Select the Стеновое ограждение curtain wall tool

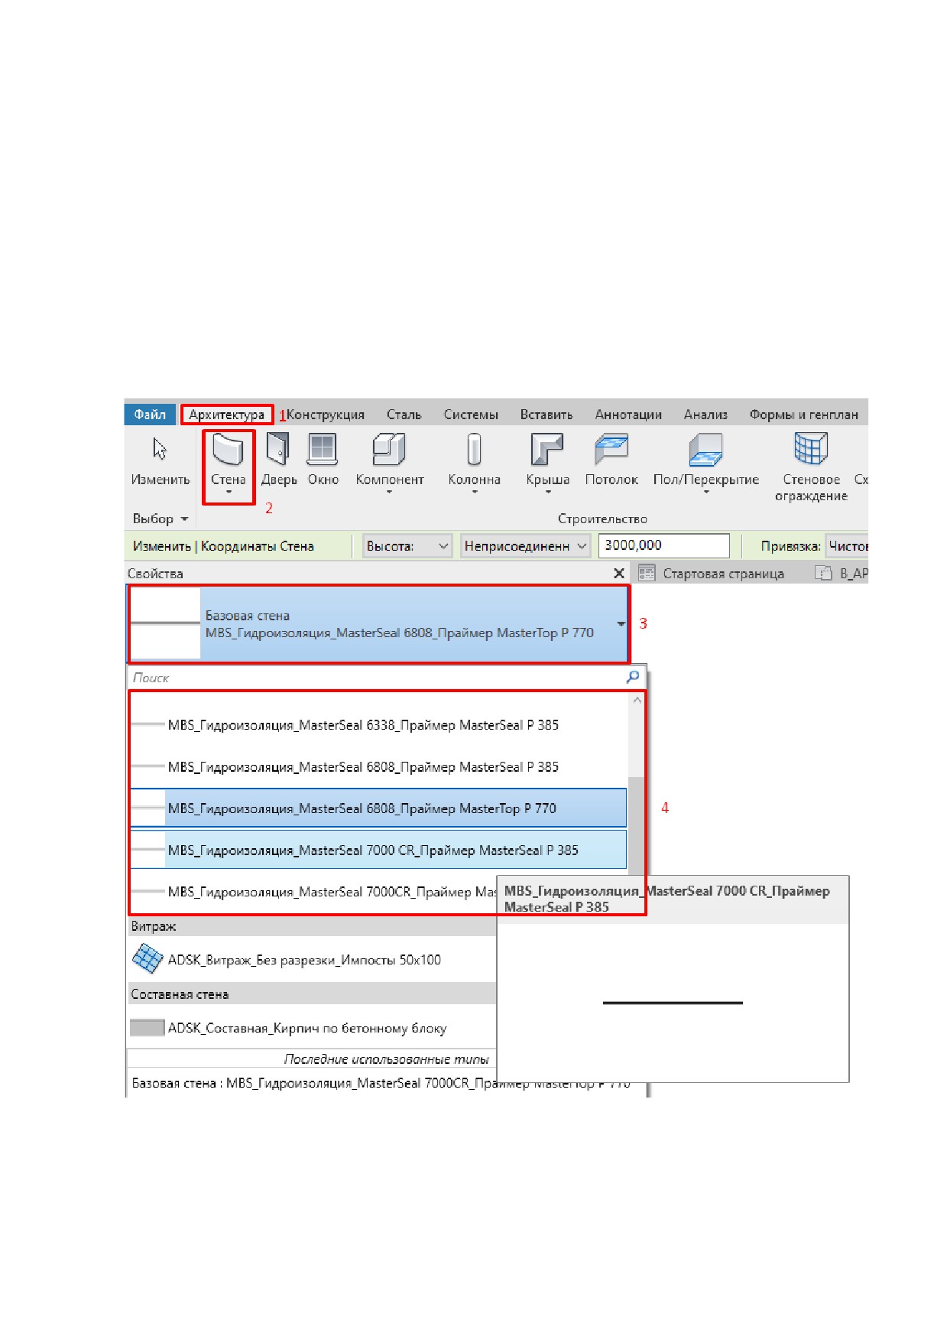pos(811,467)
